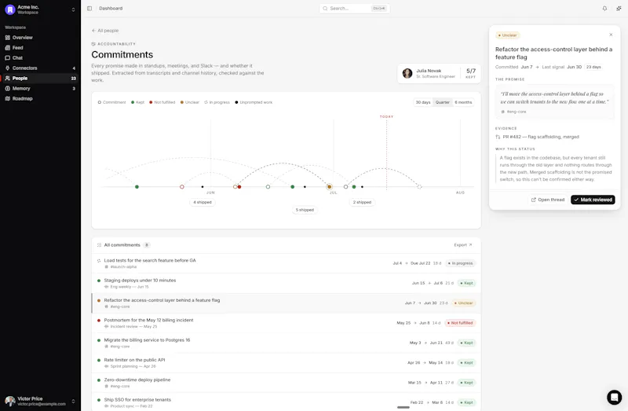Image resolution: width=628 pixels, height=411 pixels.
Task: Click Kept badge on Staging deploys row
Action: 466,283
